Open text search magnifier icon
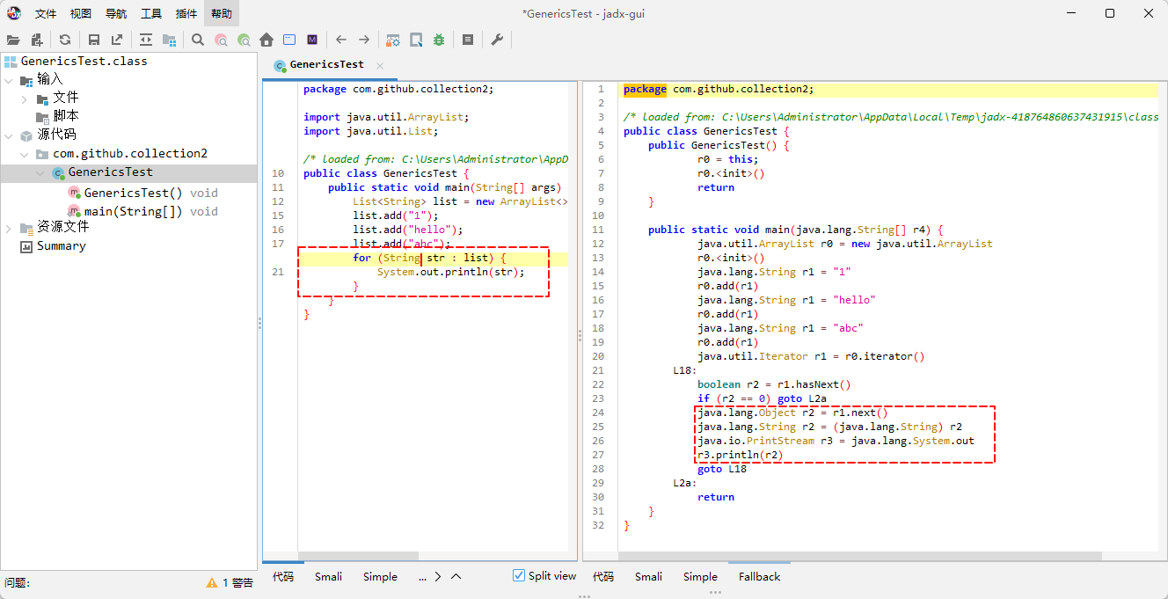1168x599 pixels. 198,40
